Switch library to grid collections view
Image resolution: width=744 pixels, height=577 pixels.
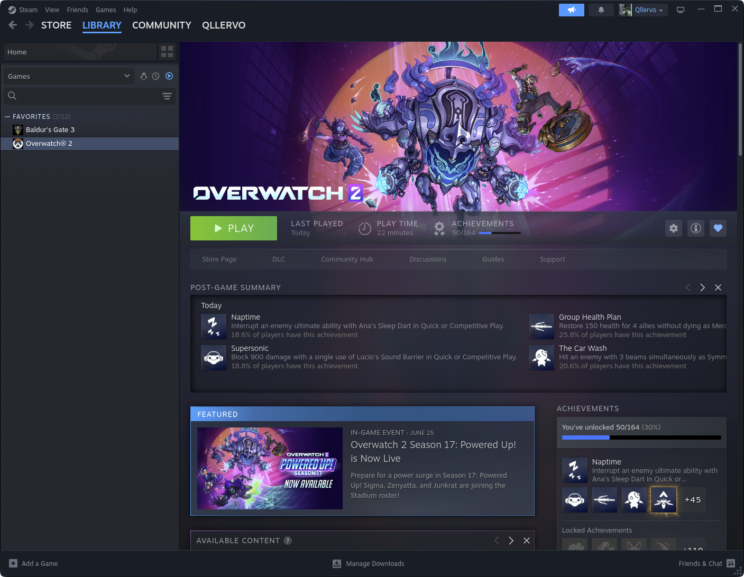pos(167,52)
